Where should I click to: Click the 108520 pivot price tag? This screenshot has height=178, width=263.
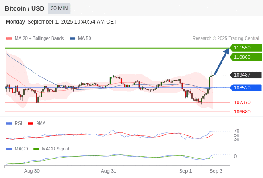pos(246,88)
